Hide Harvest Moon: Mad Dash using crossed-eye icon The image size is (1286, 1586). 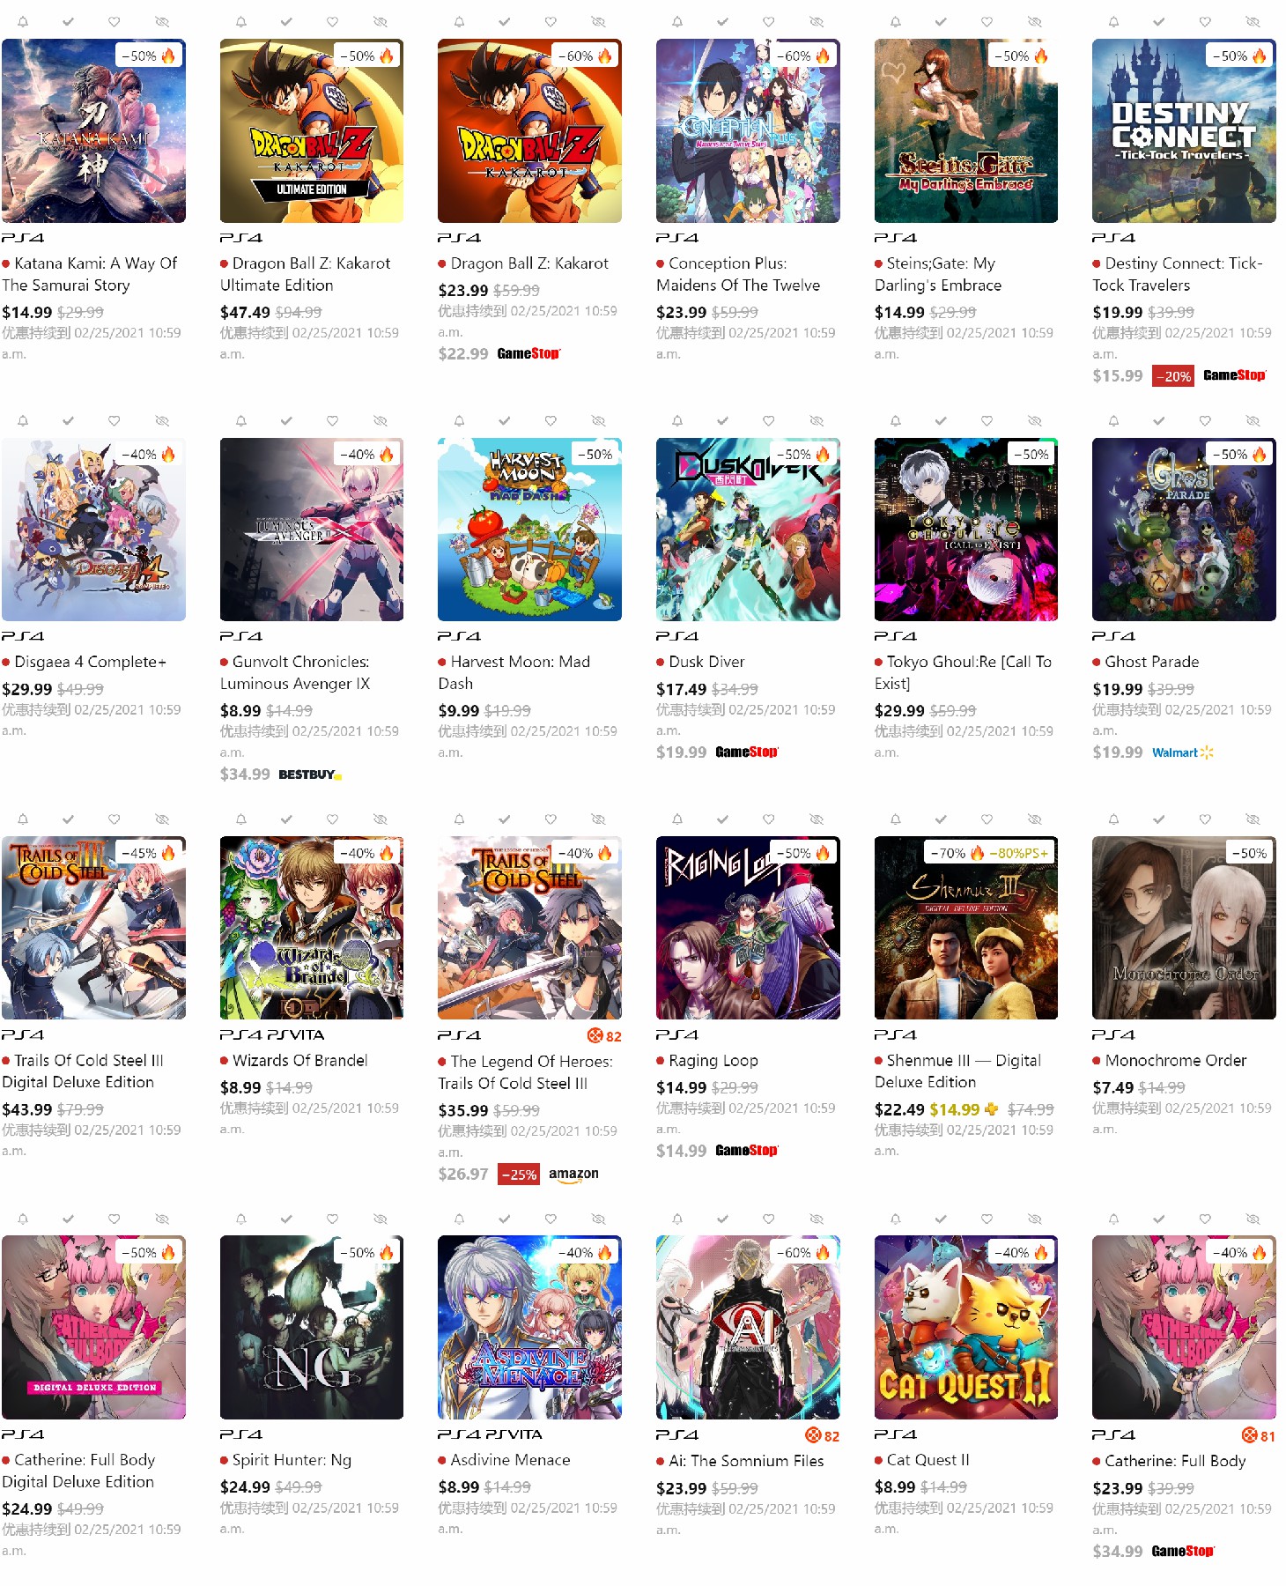coord(599,420)
